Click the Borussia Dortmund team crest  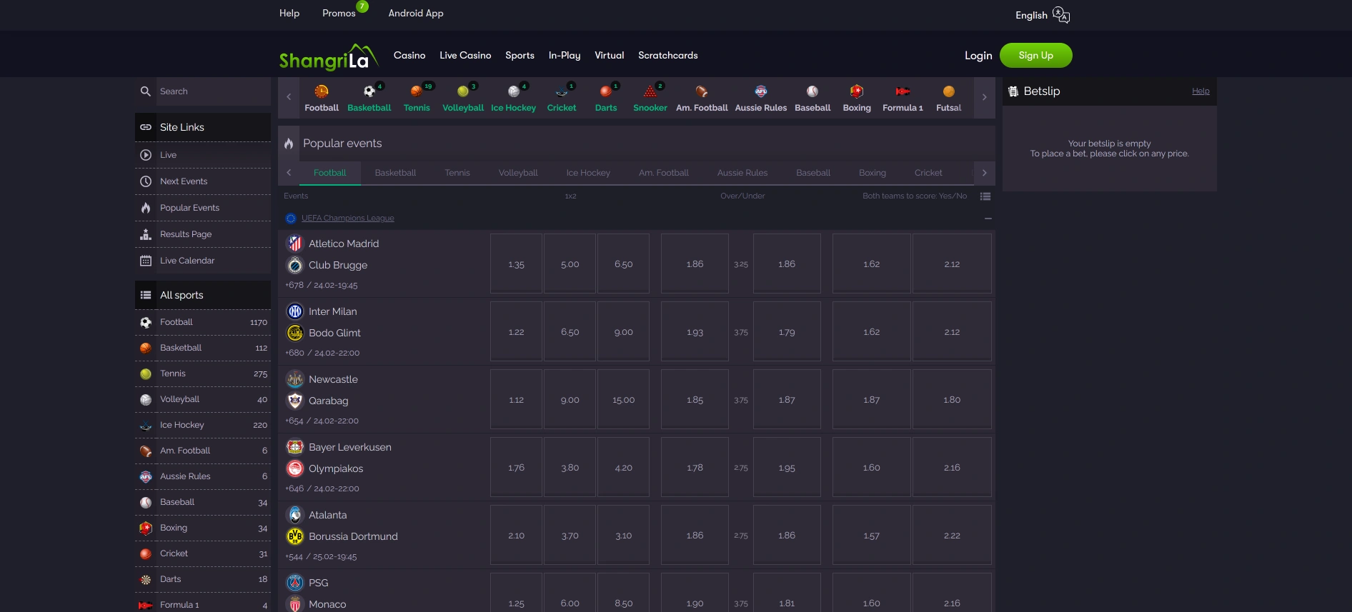pos(295,536)
